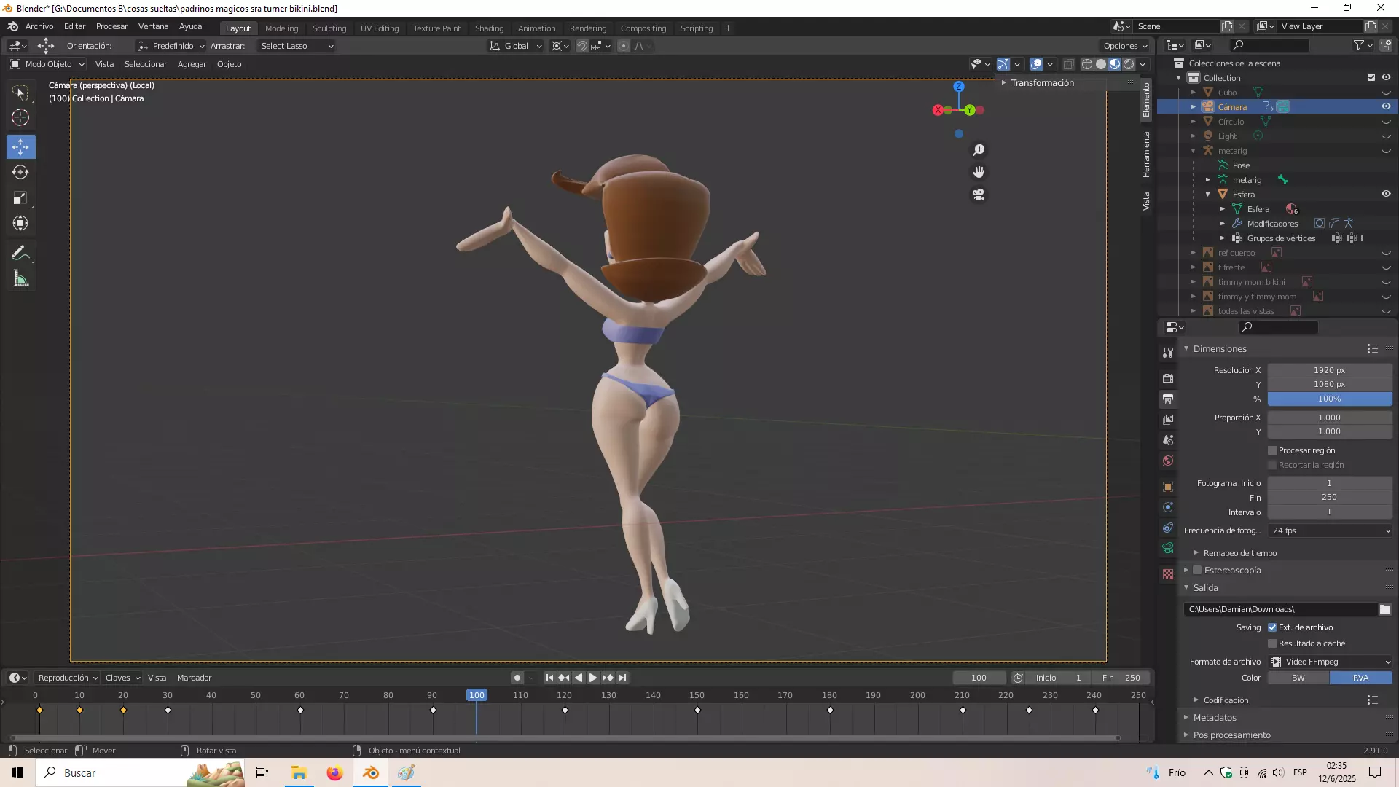This screenshot has height=787, width=1399.
Task: Toggle visibility eye of Cámara object
Action: tap(1386, 106)
